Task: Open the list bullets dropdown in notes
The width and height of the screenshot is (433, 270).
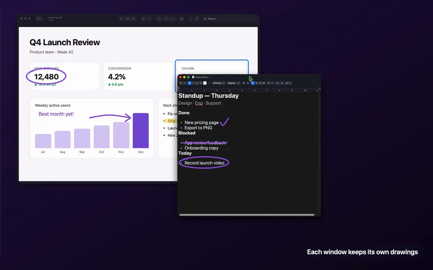Action: 270,83
